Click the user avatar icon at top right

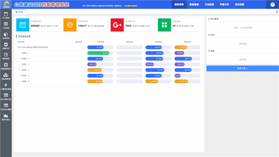(x=273, y=4)
